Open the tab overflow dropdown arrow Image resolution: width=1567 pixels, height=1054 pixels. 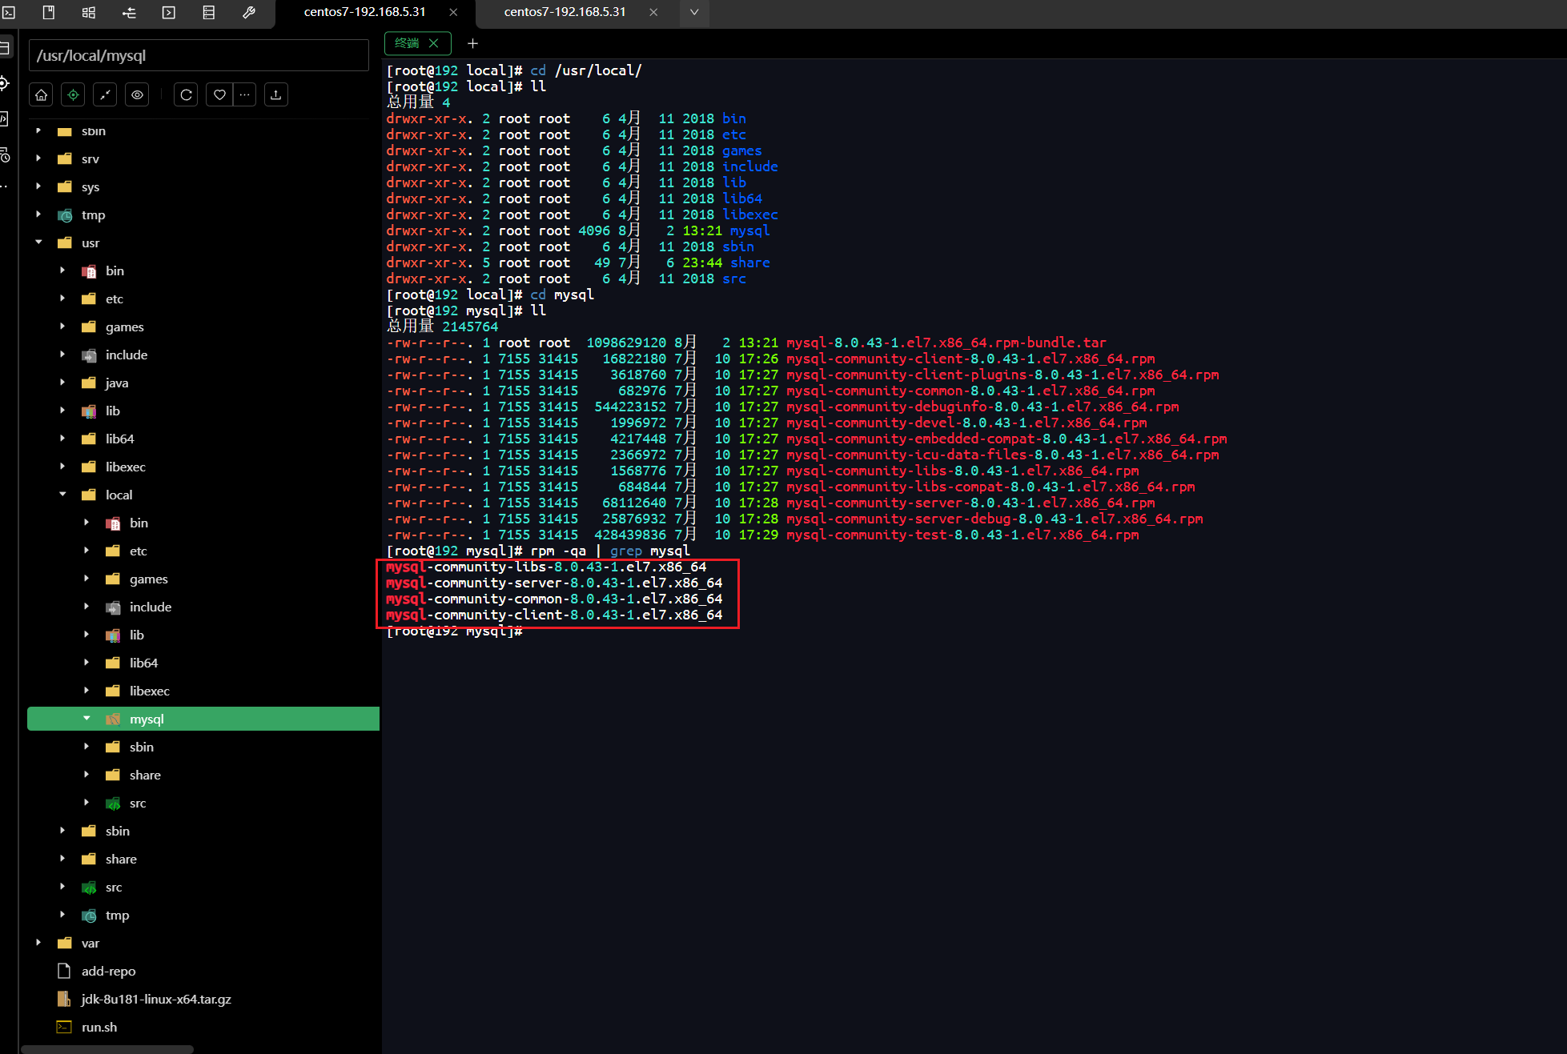coord(693,14)
